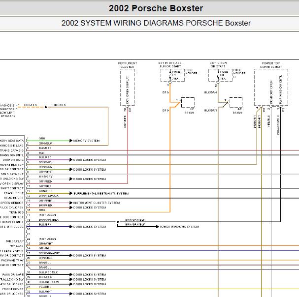Screen dimensions: 299x297
Task: Click the COV OPEN DISPLAY vertical text
Action: 128,89
